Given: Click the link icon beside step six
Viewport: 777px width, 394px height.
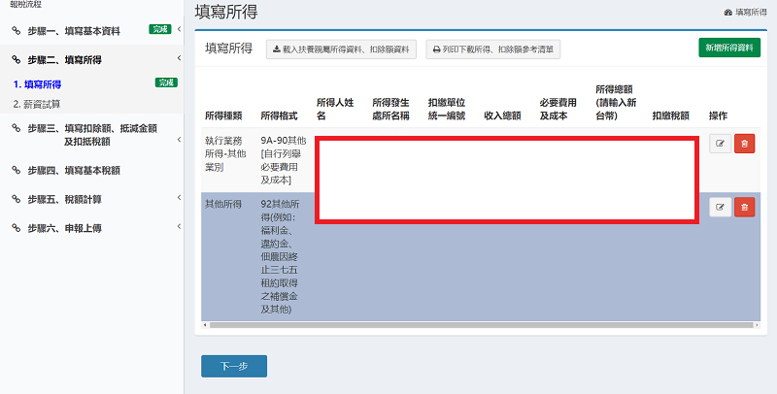Looking at the screenshot, I should pos(17,228).
